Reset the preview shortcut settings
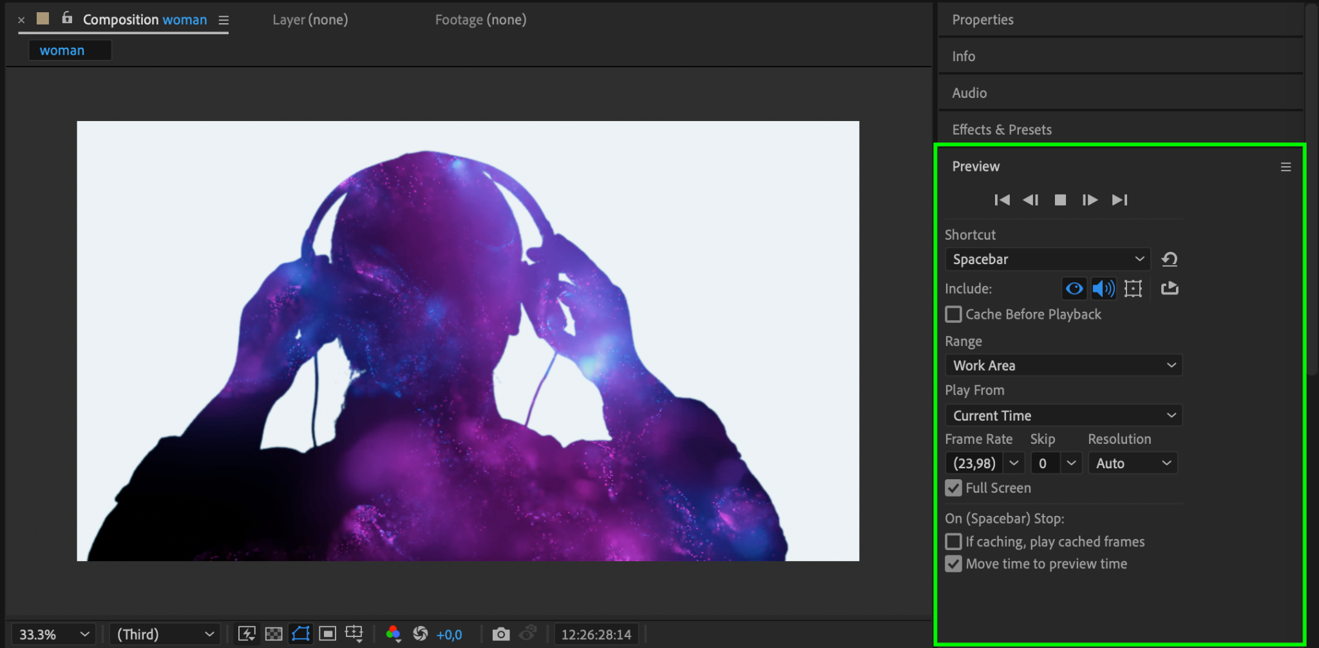This screenshot has width=1319, height=648. tap(1170, 260)
